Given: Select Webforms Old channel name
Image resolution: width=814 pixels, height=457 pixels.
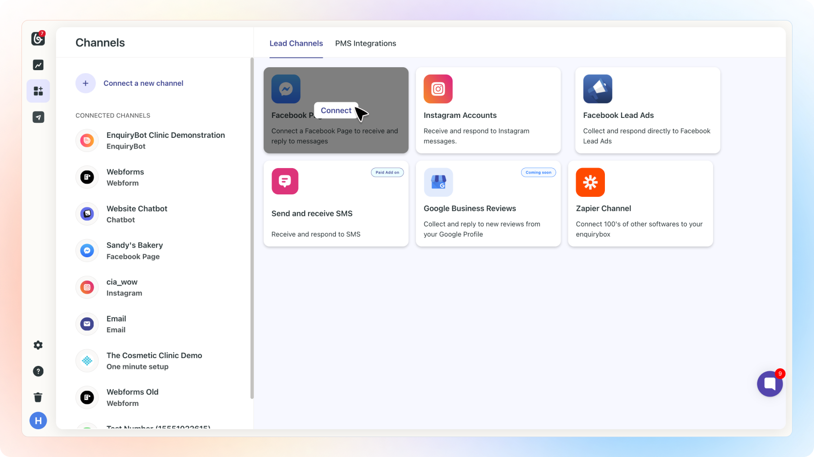Looking at the screenshot, I should coord(133,392).
